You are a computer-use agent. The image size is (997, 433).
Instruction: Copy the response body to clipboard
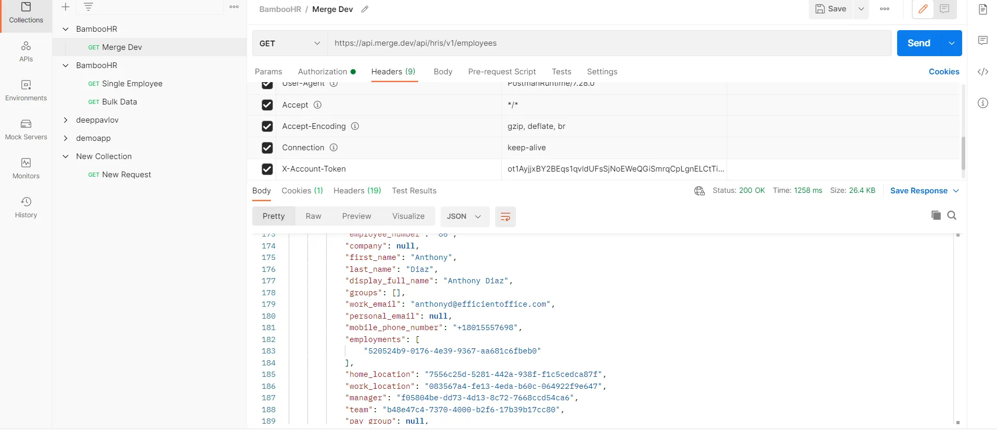click(936, 215)
